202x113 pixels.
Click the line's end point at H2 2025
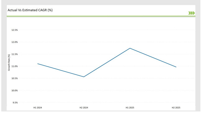click(x=176, y=67)
